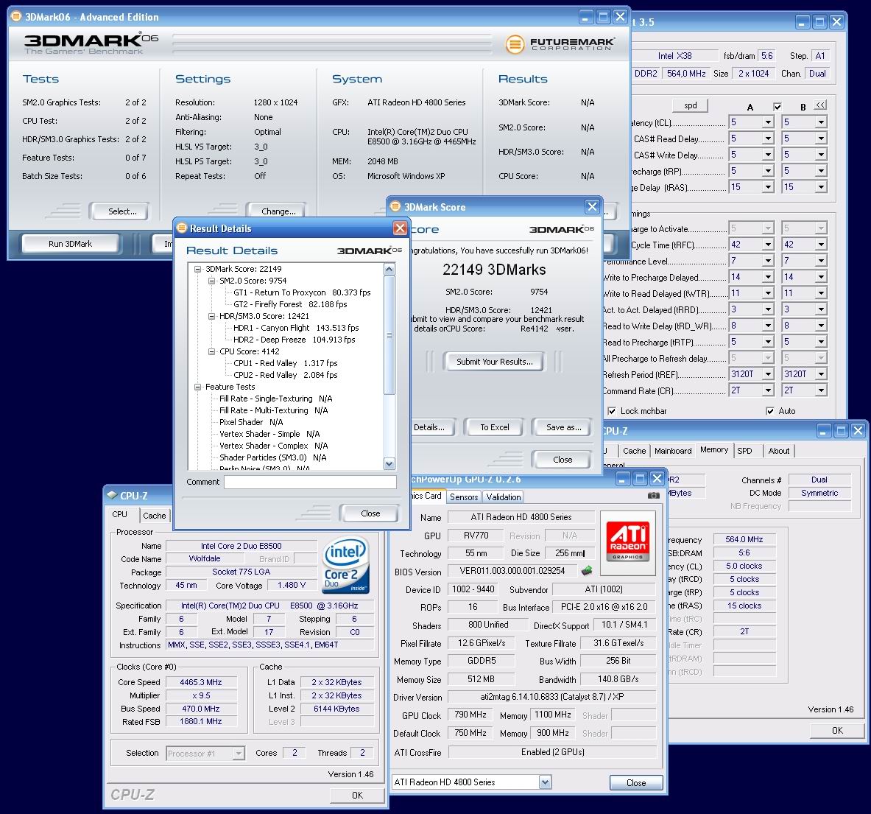871x814 pixels.
Task: Click OK in the front CPU-Z window
Action: coord(357,796)
